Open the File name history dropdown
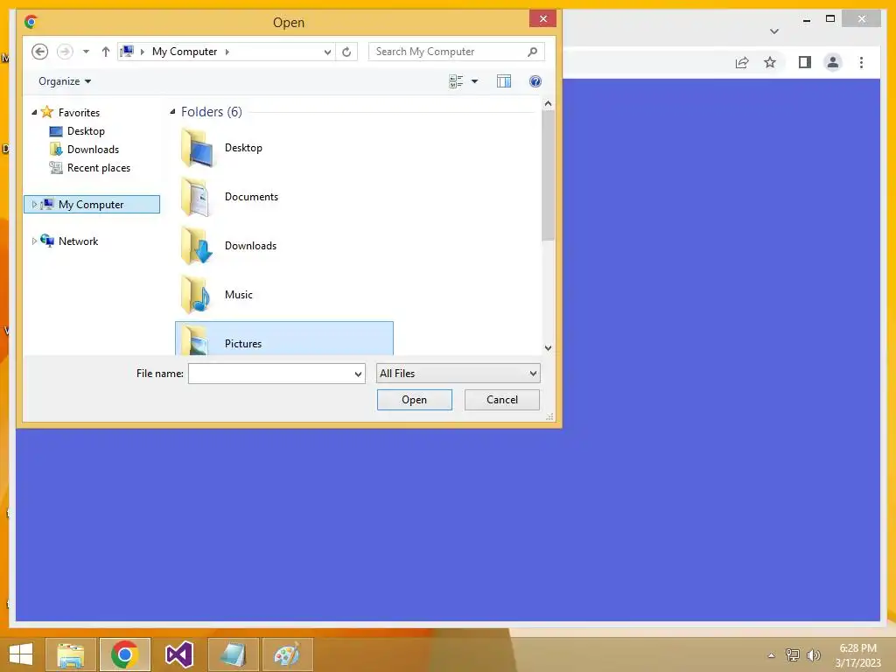This screenshot has height=672, width=896. coord(358,374)
